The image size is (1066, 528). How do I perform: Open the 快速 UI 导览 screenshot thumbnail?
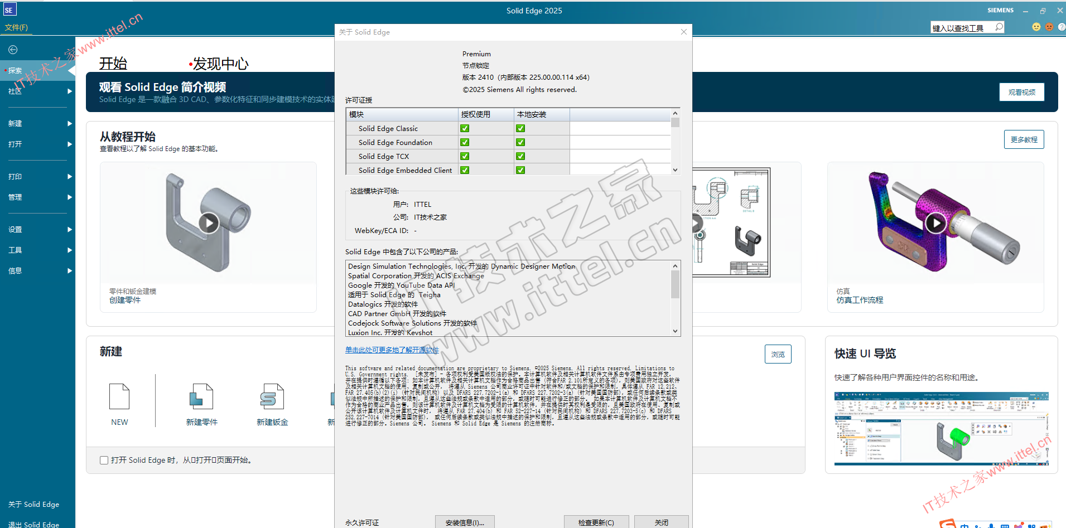[941, 428]
